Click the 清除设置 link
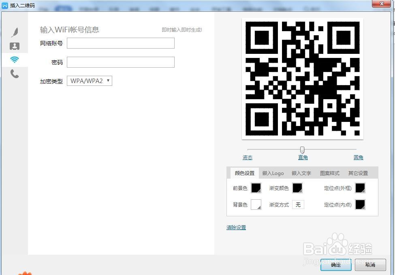This screenshot has width=395, height=275. pyautogui.click(x=236, y=228)
